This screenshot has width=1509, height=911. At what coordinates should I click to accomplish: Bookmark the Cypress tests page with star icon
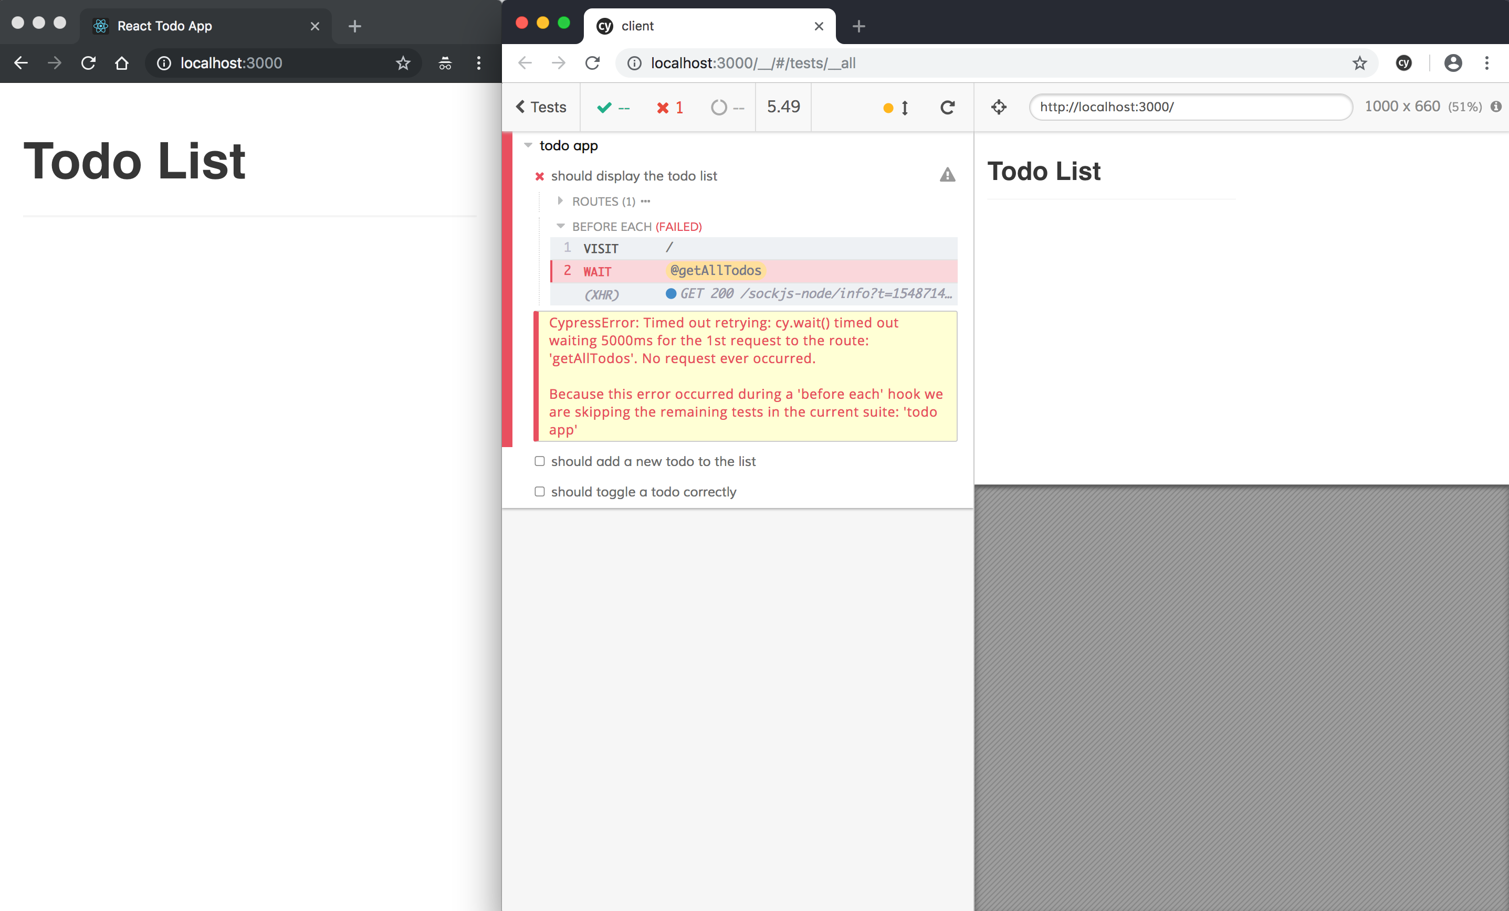tap(1359, 63)
